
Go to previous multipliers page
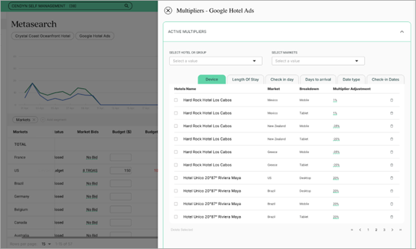click(x=360, y=230)
